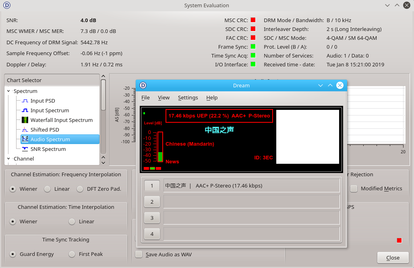Screen dimensions: 414x268
Task: Click the News program type label
Action: tap(172, 162)
